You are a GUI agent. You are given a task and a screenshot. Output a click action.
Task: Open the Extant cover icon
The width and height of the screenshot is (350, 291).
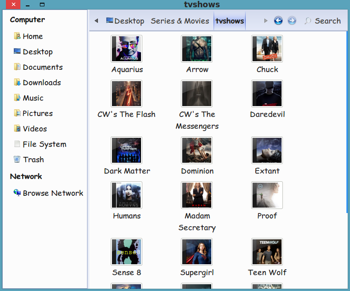click(x=267, y=150)
